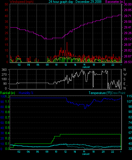Click the 360 degree wind direction label
Viewport: 132px width, 160px height.
point(4,70)
